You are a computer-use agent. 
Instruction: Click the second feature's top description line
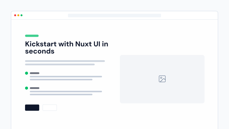(66, 91)
